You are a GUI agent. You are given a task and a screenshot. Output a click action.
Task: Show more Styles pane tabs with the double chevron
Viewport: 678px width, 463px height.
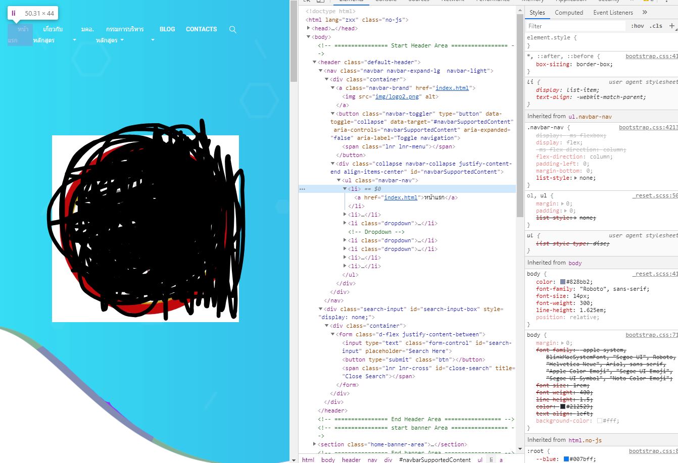(645, 13)
